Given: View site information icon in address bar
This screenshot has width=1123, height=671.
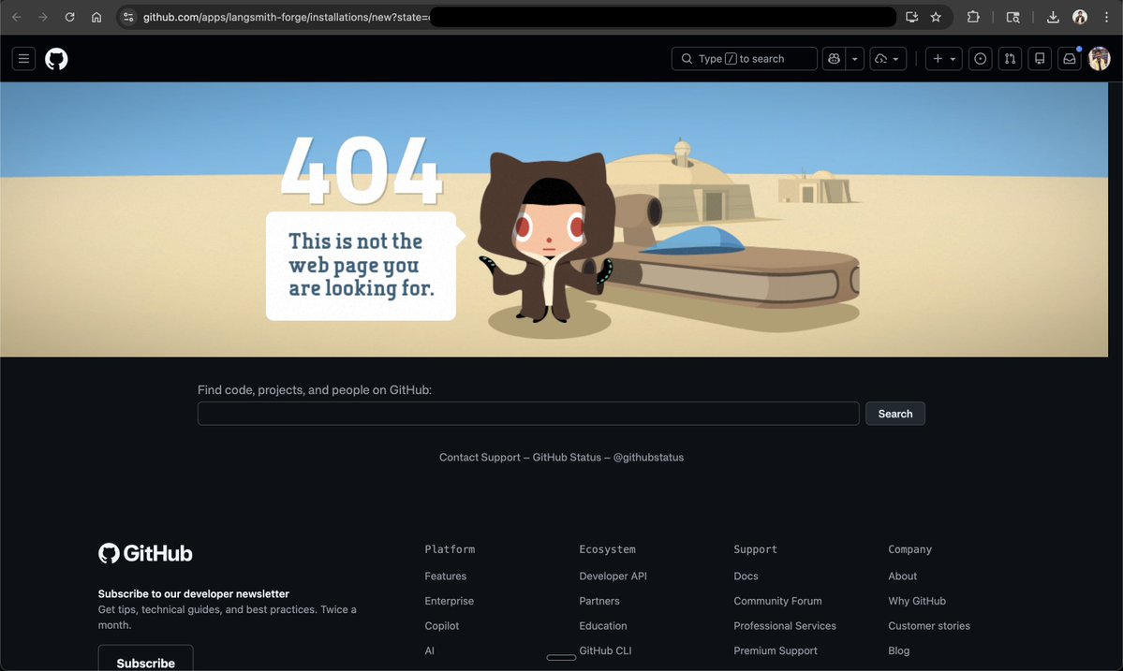Looking at the screenshot, I should (x=128, y=17).
